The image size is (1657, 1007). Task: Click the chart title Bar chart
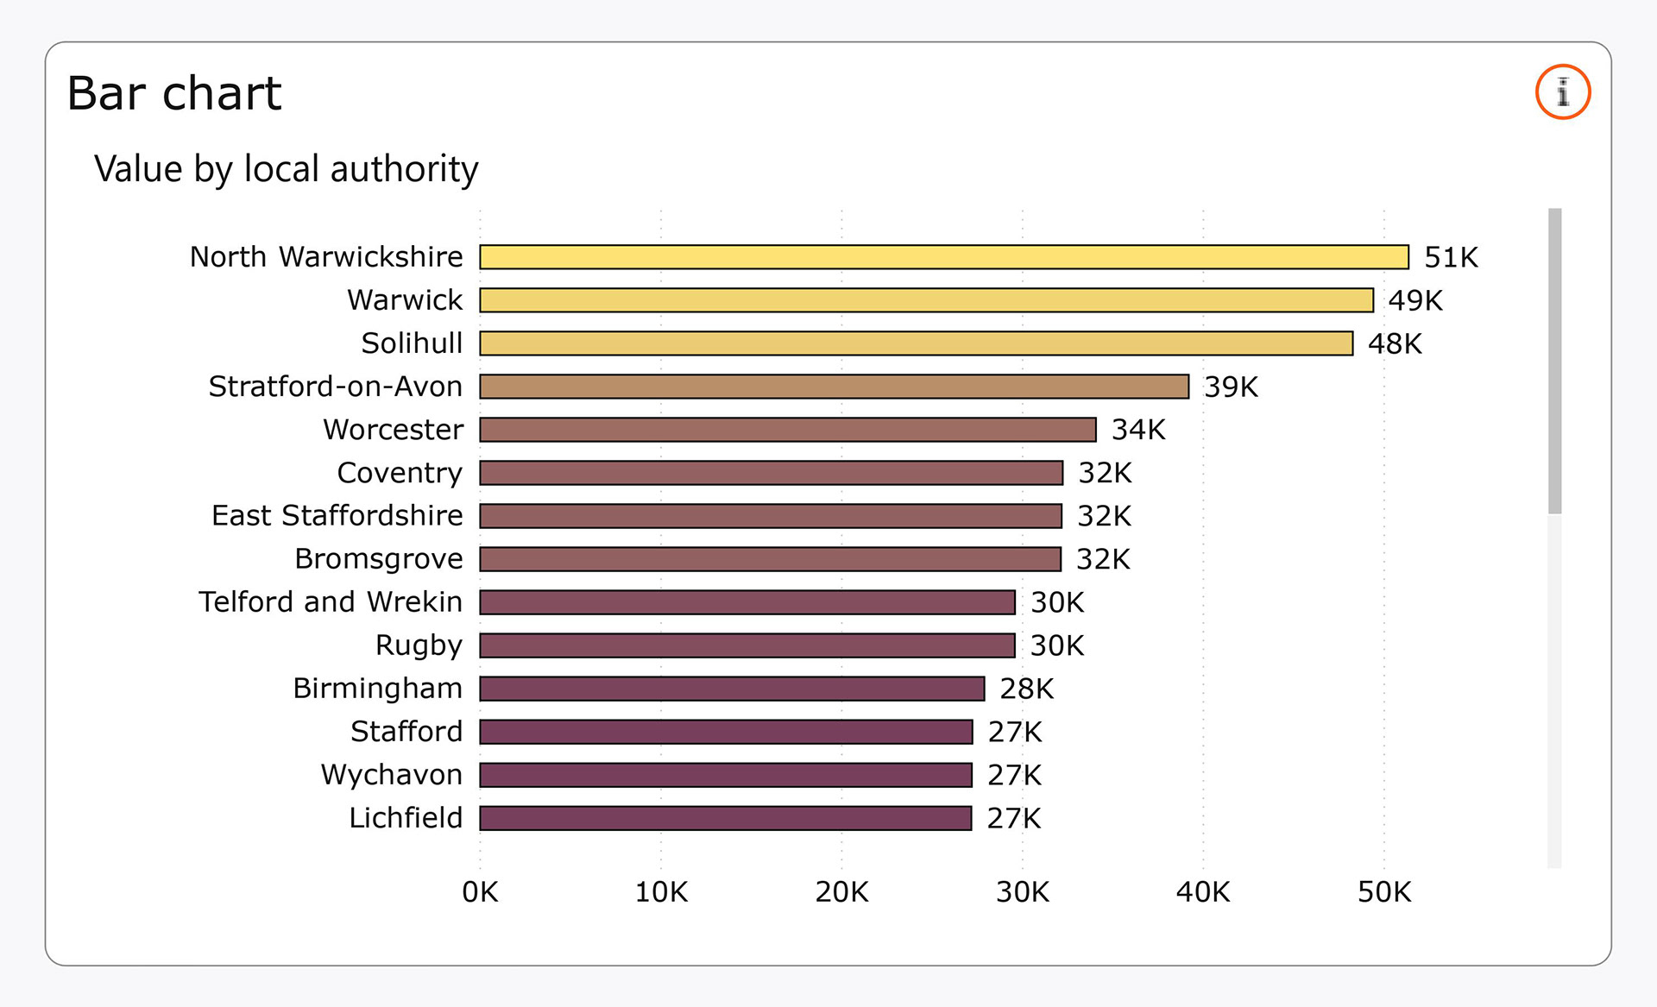tap(174, 93)
